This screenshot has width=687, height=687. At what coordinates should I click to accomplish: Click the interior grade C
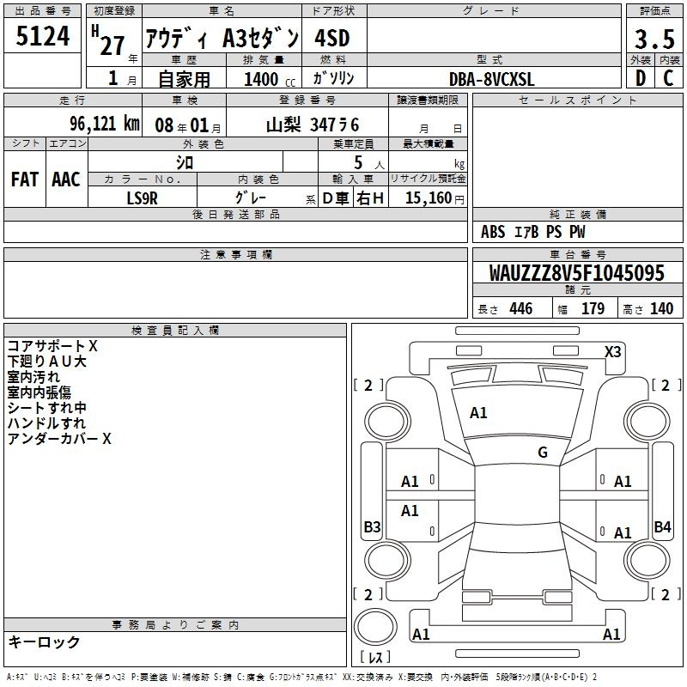click(x=668, y=79)
